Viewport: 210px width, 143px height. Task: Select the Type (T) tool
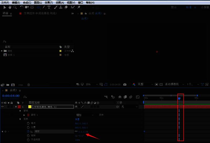point(49,7)
